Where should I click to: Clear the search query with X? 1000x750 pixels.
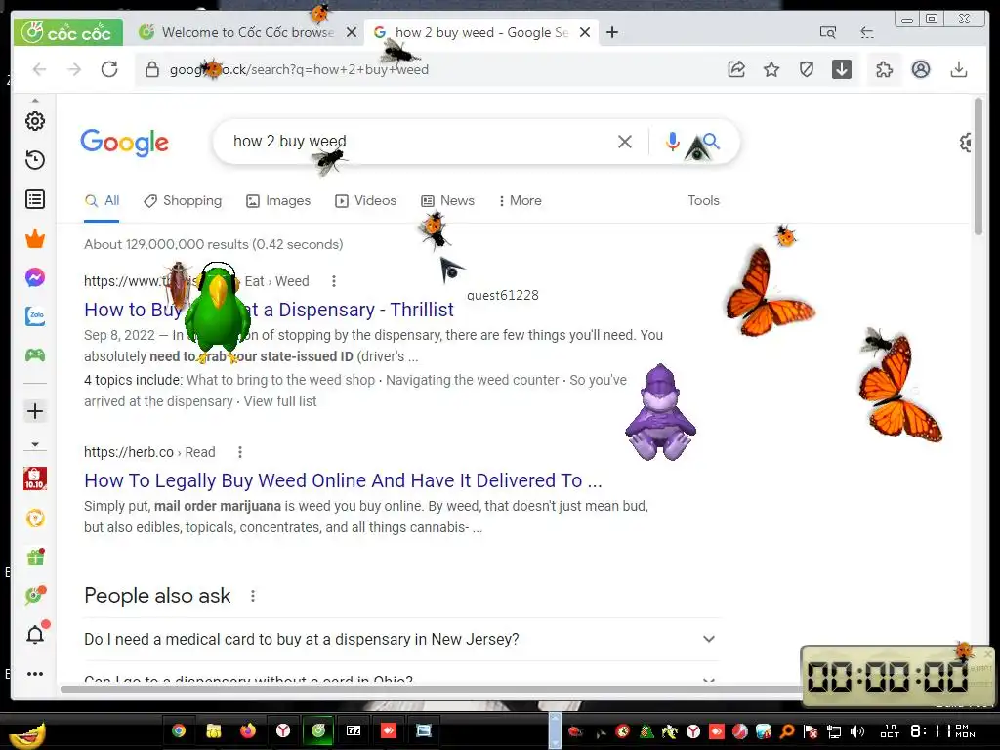tap(625, 142)
